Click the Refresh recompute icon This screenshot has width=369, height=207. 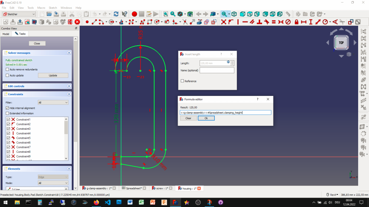tap(116, 14)
